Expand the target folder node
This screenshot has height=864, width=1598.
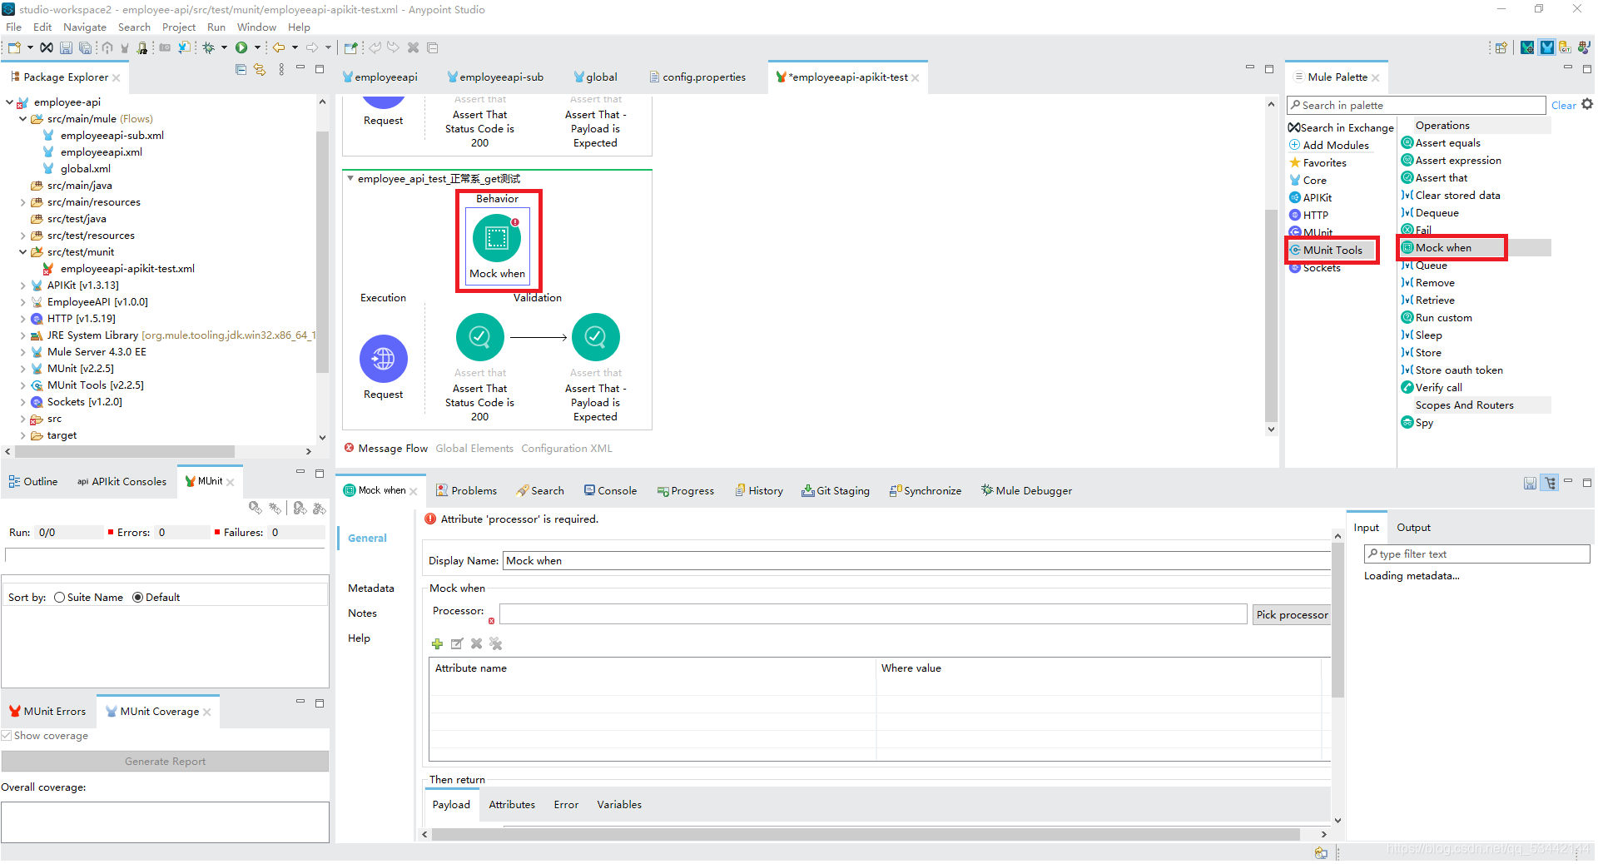pyautogui.click(x=23, y=435)
